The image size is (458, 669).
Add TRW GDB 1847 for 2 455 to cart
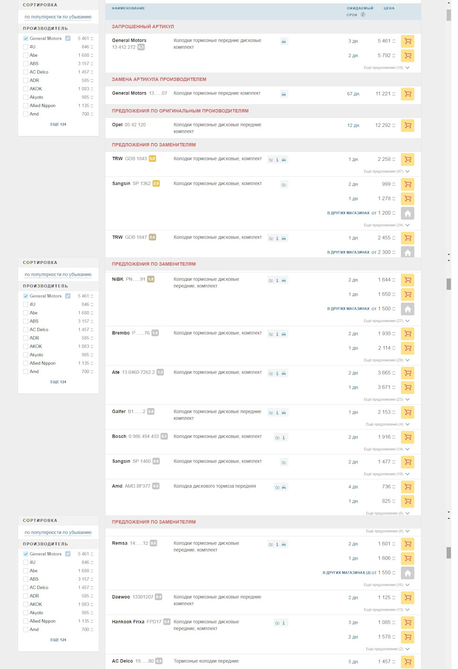[x=407, y=238]
